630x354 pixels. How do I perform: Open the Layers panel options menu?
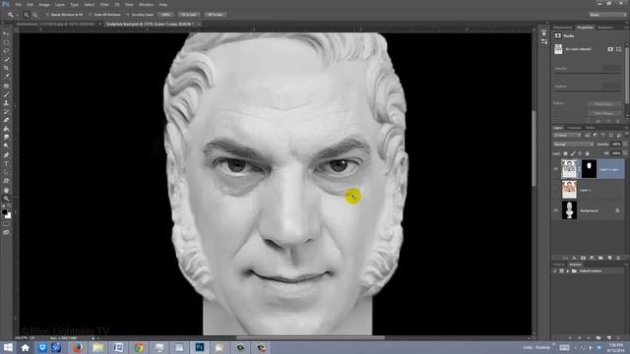626,128
